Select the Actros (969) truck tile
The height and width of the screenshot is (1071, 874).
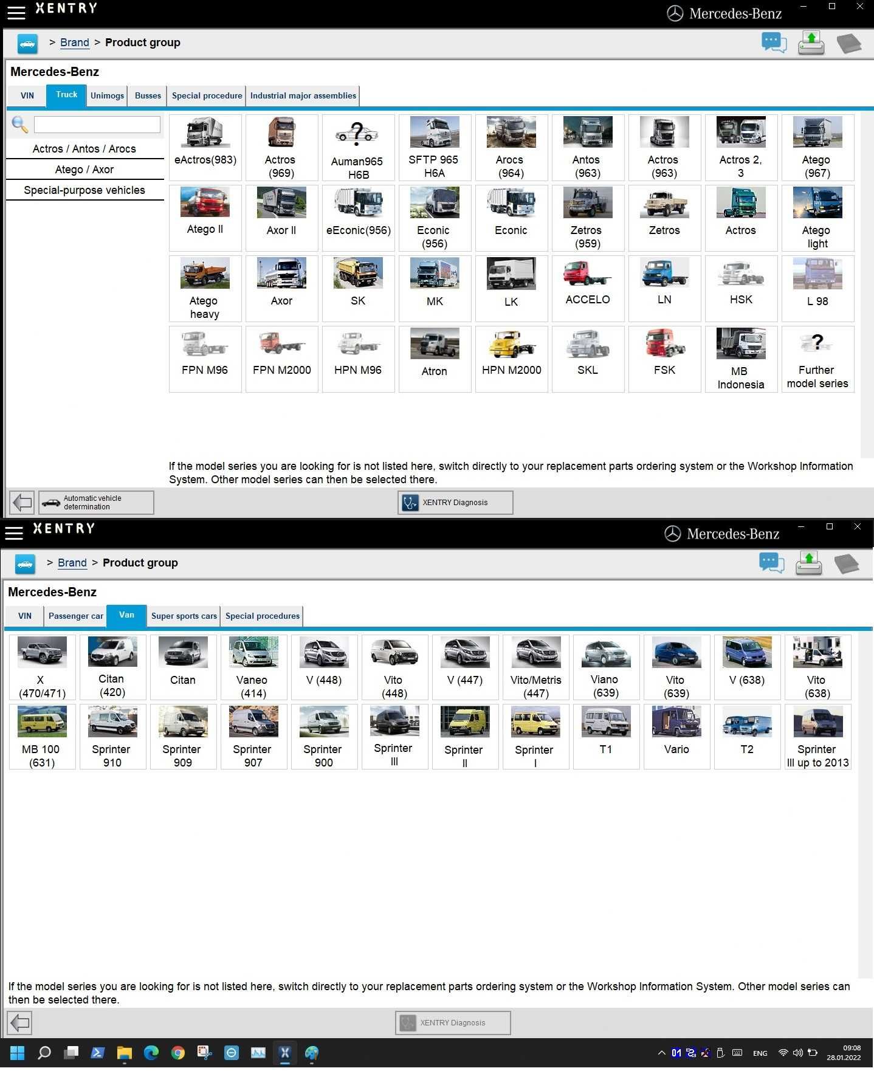pyautogui.click(x=282, y=147)
